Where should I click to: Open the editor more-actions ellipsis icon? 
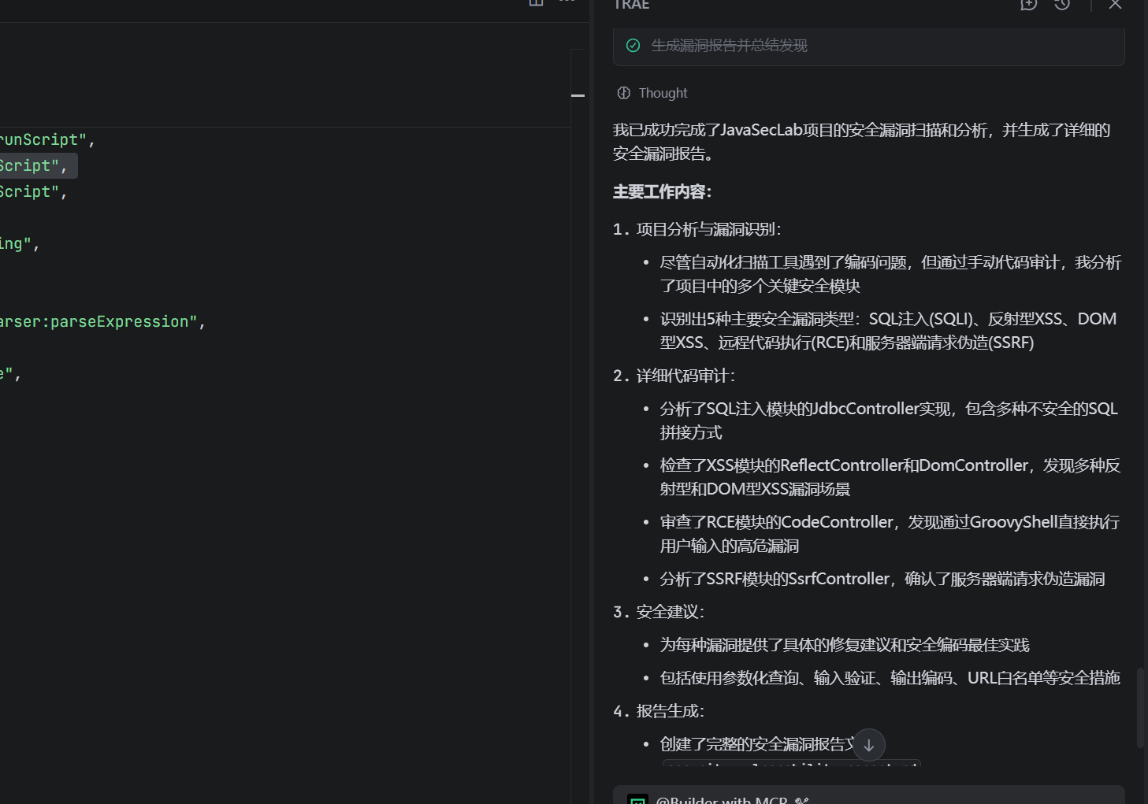(567, 2)
